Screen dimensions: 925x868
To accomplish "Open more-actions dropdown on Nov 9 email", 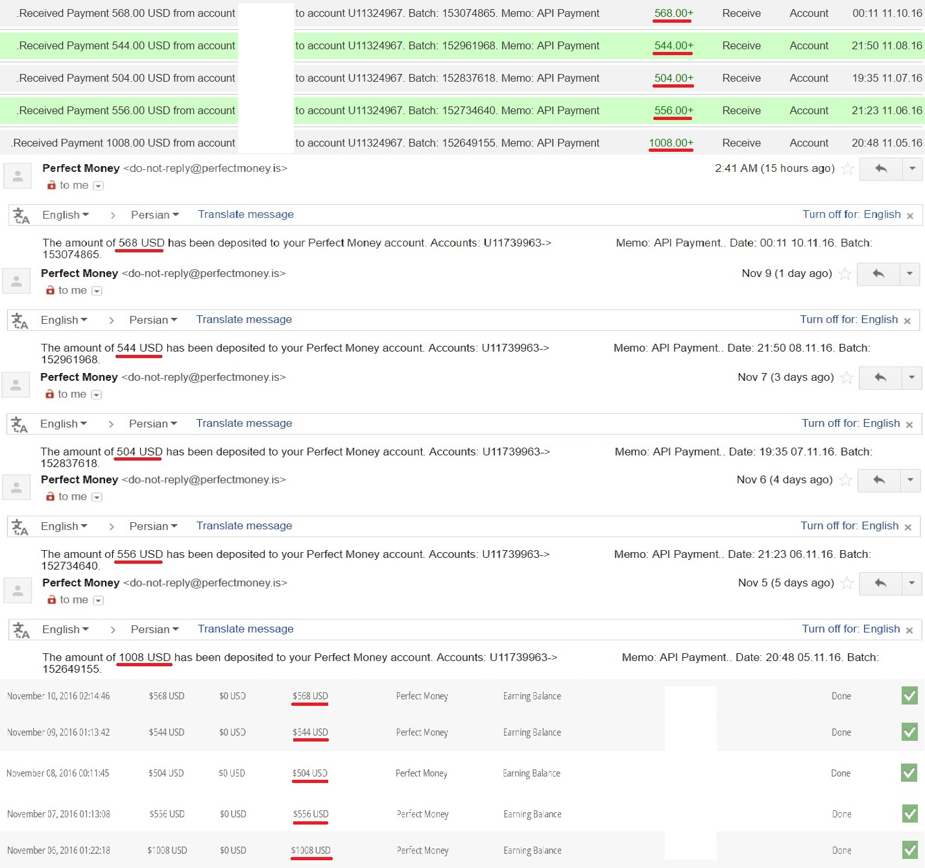I will 909,274.
